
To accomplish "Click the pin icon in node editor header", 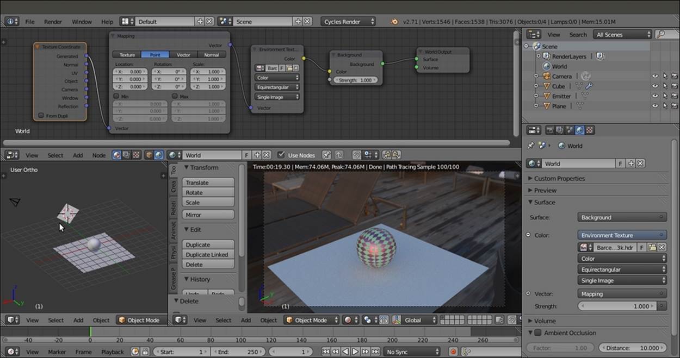I will coord(326,155).
